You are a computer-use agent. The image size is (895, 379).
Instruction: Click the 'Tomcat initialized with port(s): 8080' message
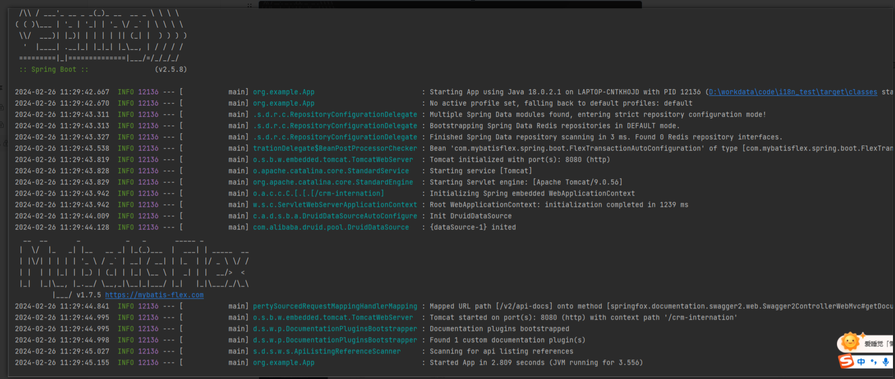click(520, 160)
